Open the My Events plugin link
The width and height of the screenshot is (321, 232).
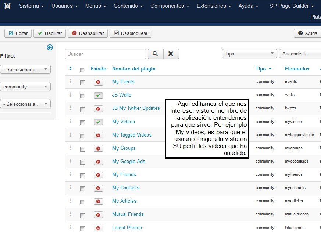pyautogui.click(x=123, y=82)
